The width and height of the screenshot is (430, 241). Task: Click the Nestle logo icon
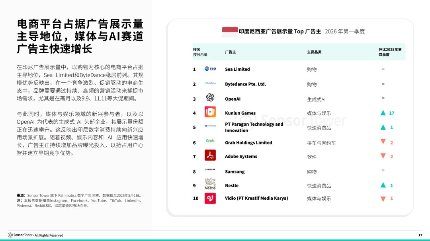coord(210,184)
